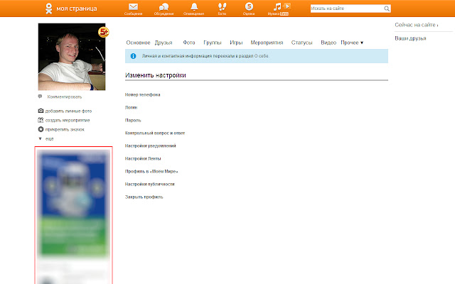
Task: Open Оповещения bell icon
Action: 194,6
